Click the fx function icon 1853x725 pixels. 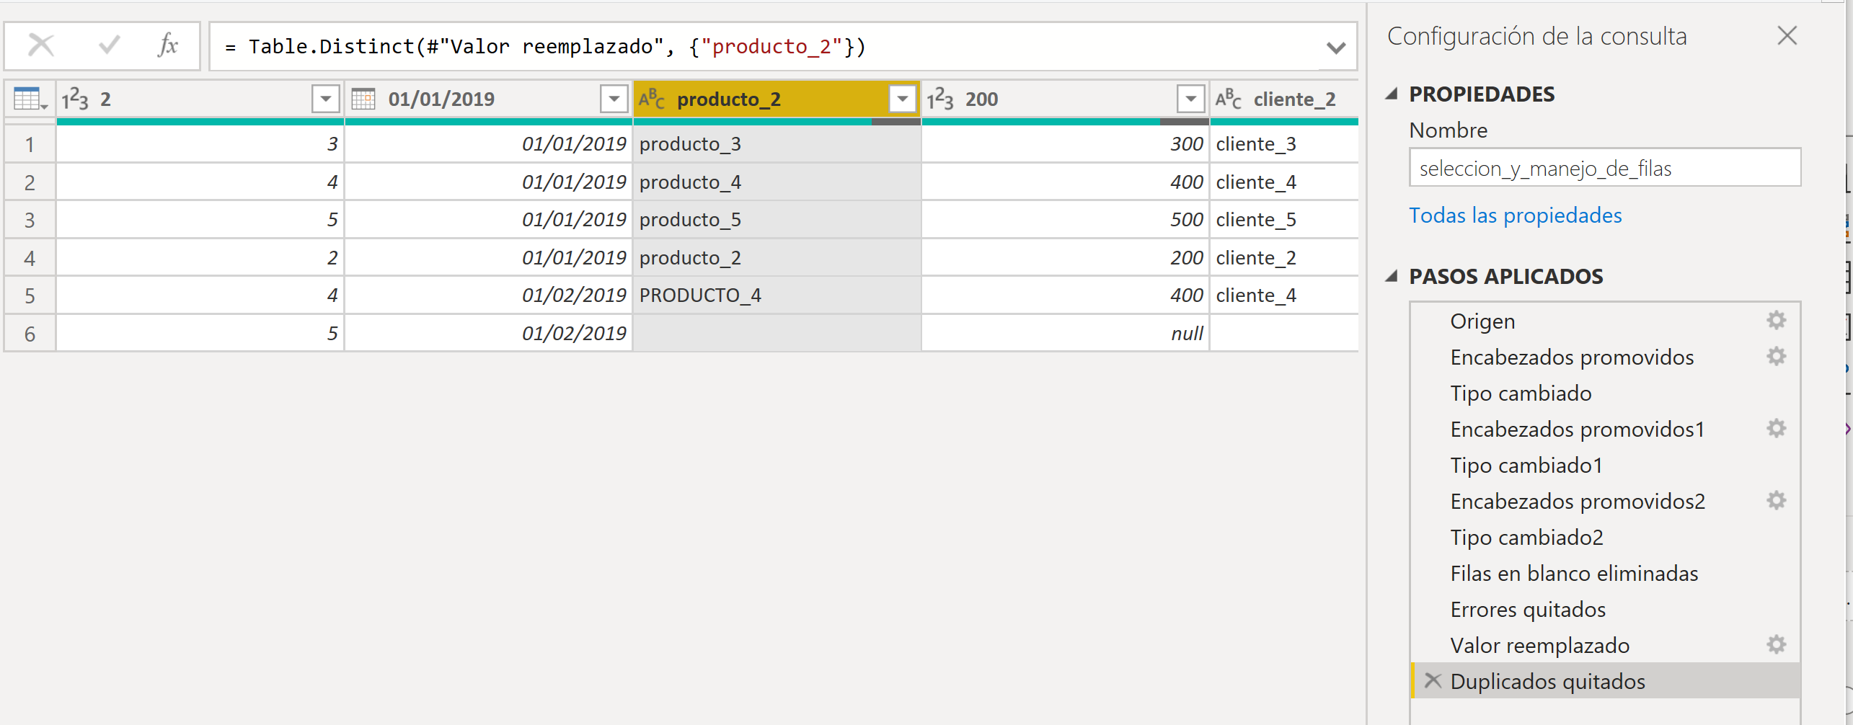pos(167,45)
